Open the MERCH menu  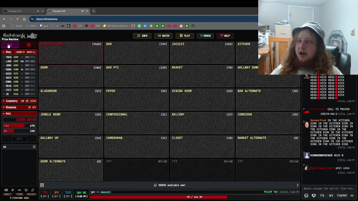coord(205,36)
